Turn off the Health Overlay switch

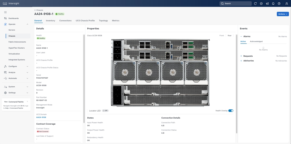(x=231, y=111)
